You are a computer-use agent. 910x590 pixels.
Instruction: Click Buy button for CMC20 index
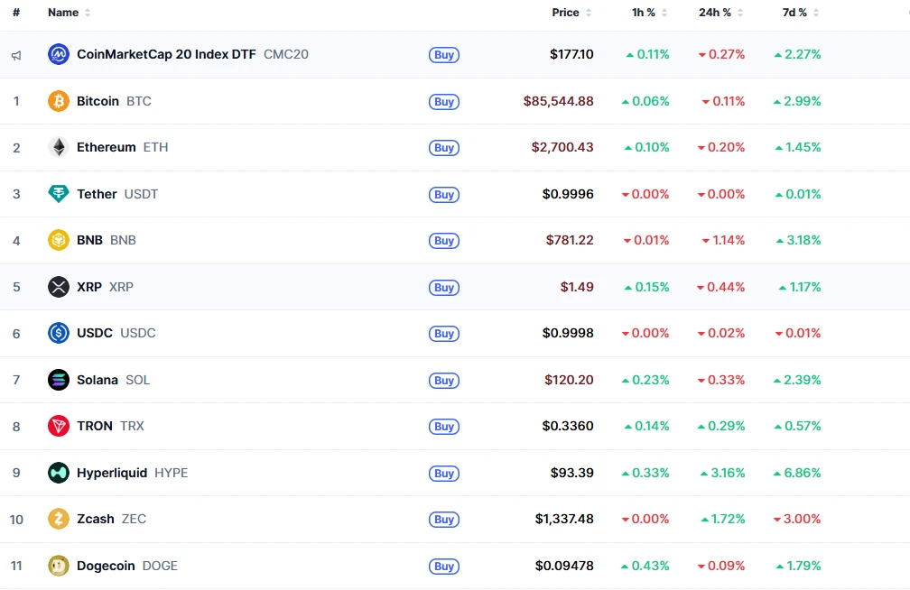tap(444, 55)
